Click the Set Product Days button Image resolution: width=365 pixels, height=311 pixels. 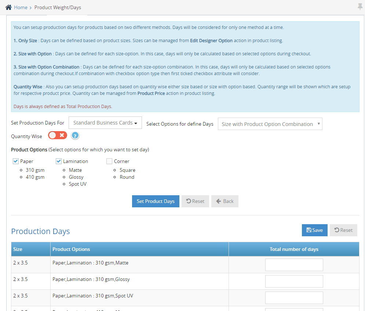156,201
